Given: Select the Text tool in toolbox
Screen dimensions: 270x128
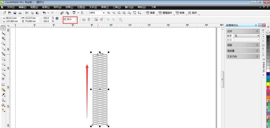Looking at the screenshot, I should tap(3, 79).
